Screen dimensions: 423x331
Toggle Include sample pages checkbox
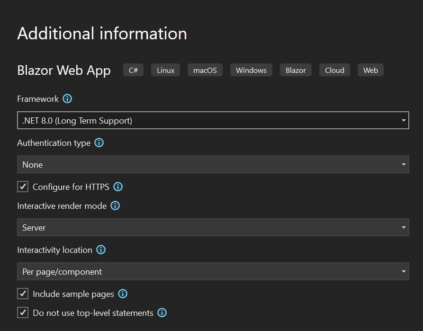click(23, 294)
